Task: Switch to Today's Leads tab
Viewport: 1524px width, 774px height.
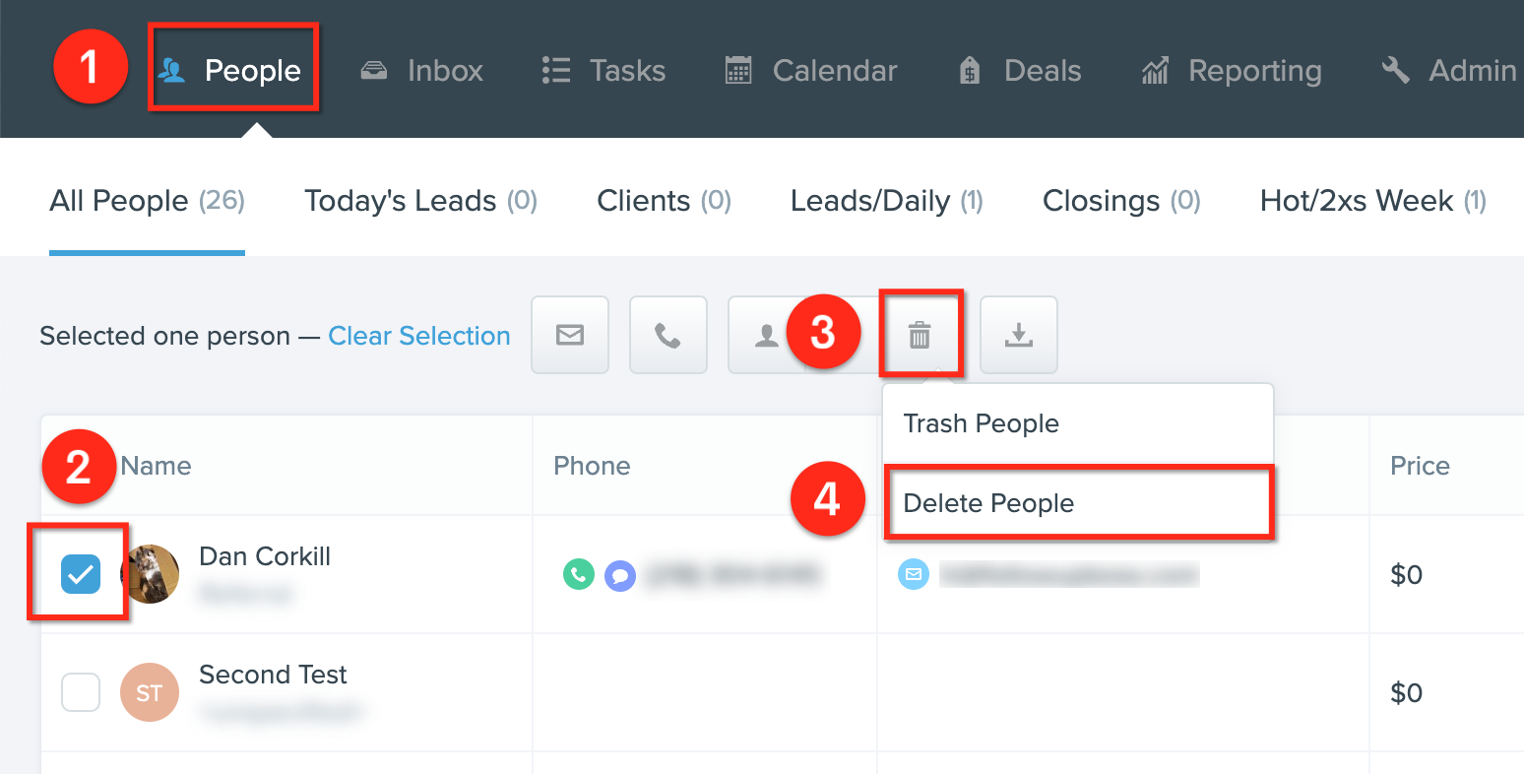Action: 420,201
